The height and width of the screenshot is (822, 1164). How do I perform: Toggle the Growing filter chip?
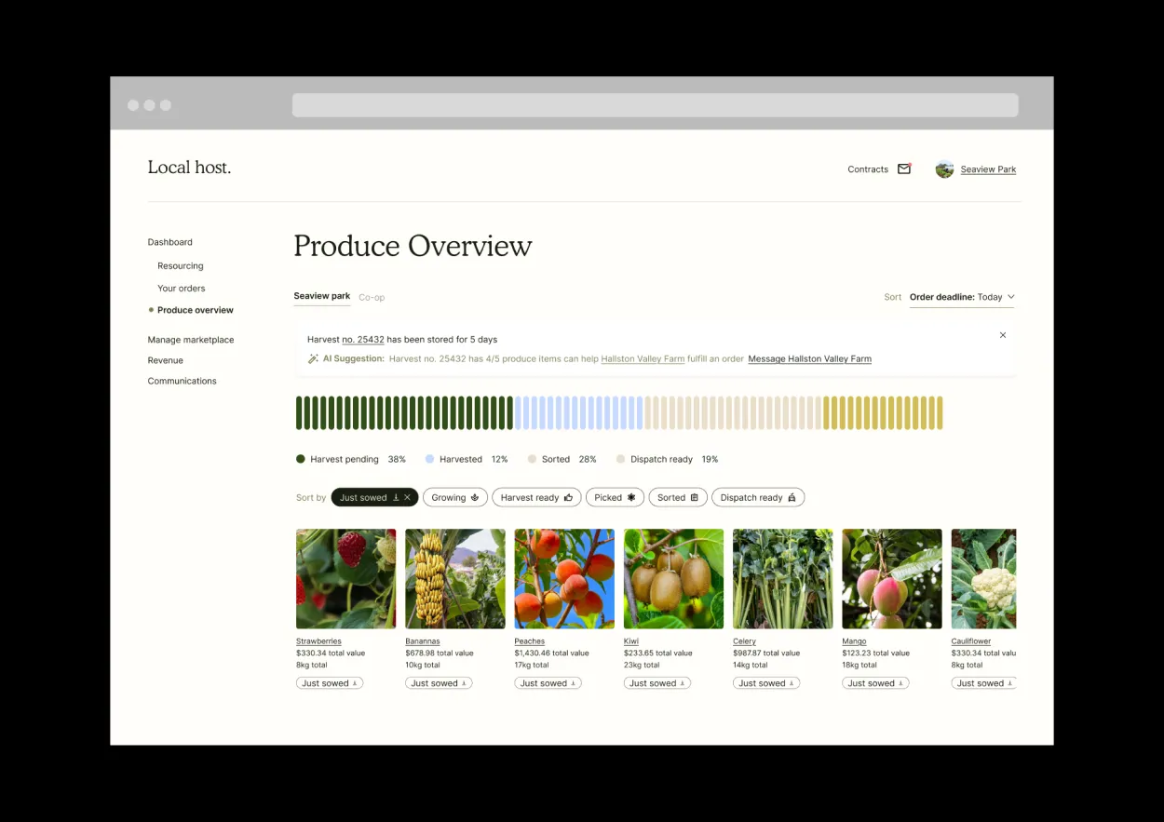click(455, 498)
